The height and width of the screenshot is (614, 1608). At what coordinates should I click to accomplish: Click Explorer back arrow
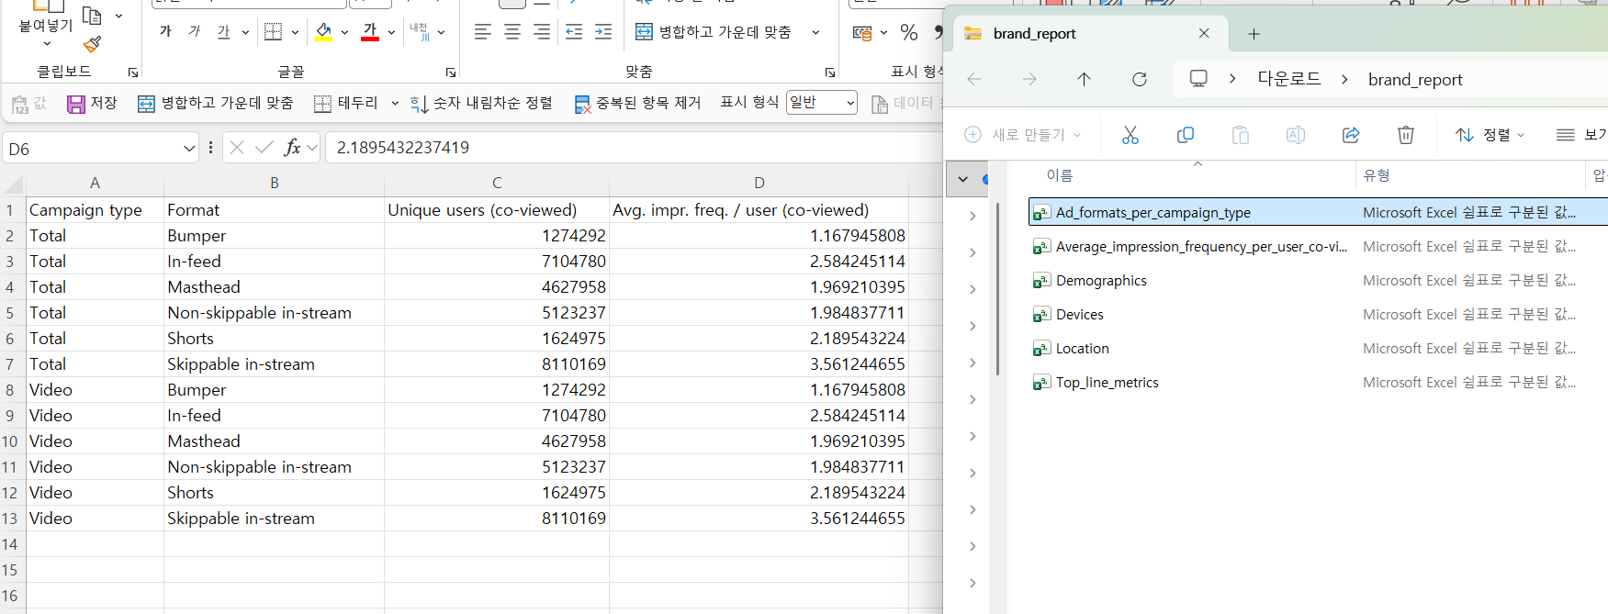pyautogui.click(x=974, y=79)
